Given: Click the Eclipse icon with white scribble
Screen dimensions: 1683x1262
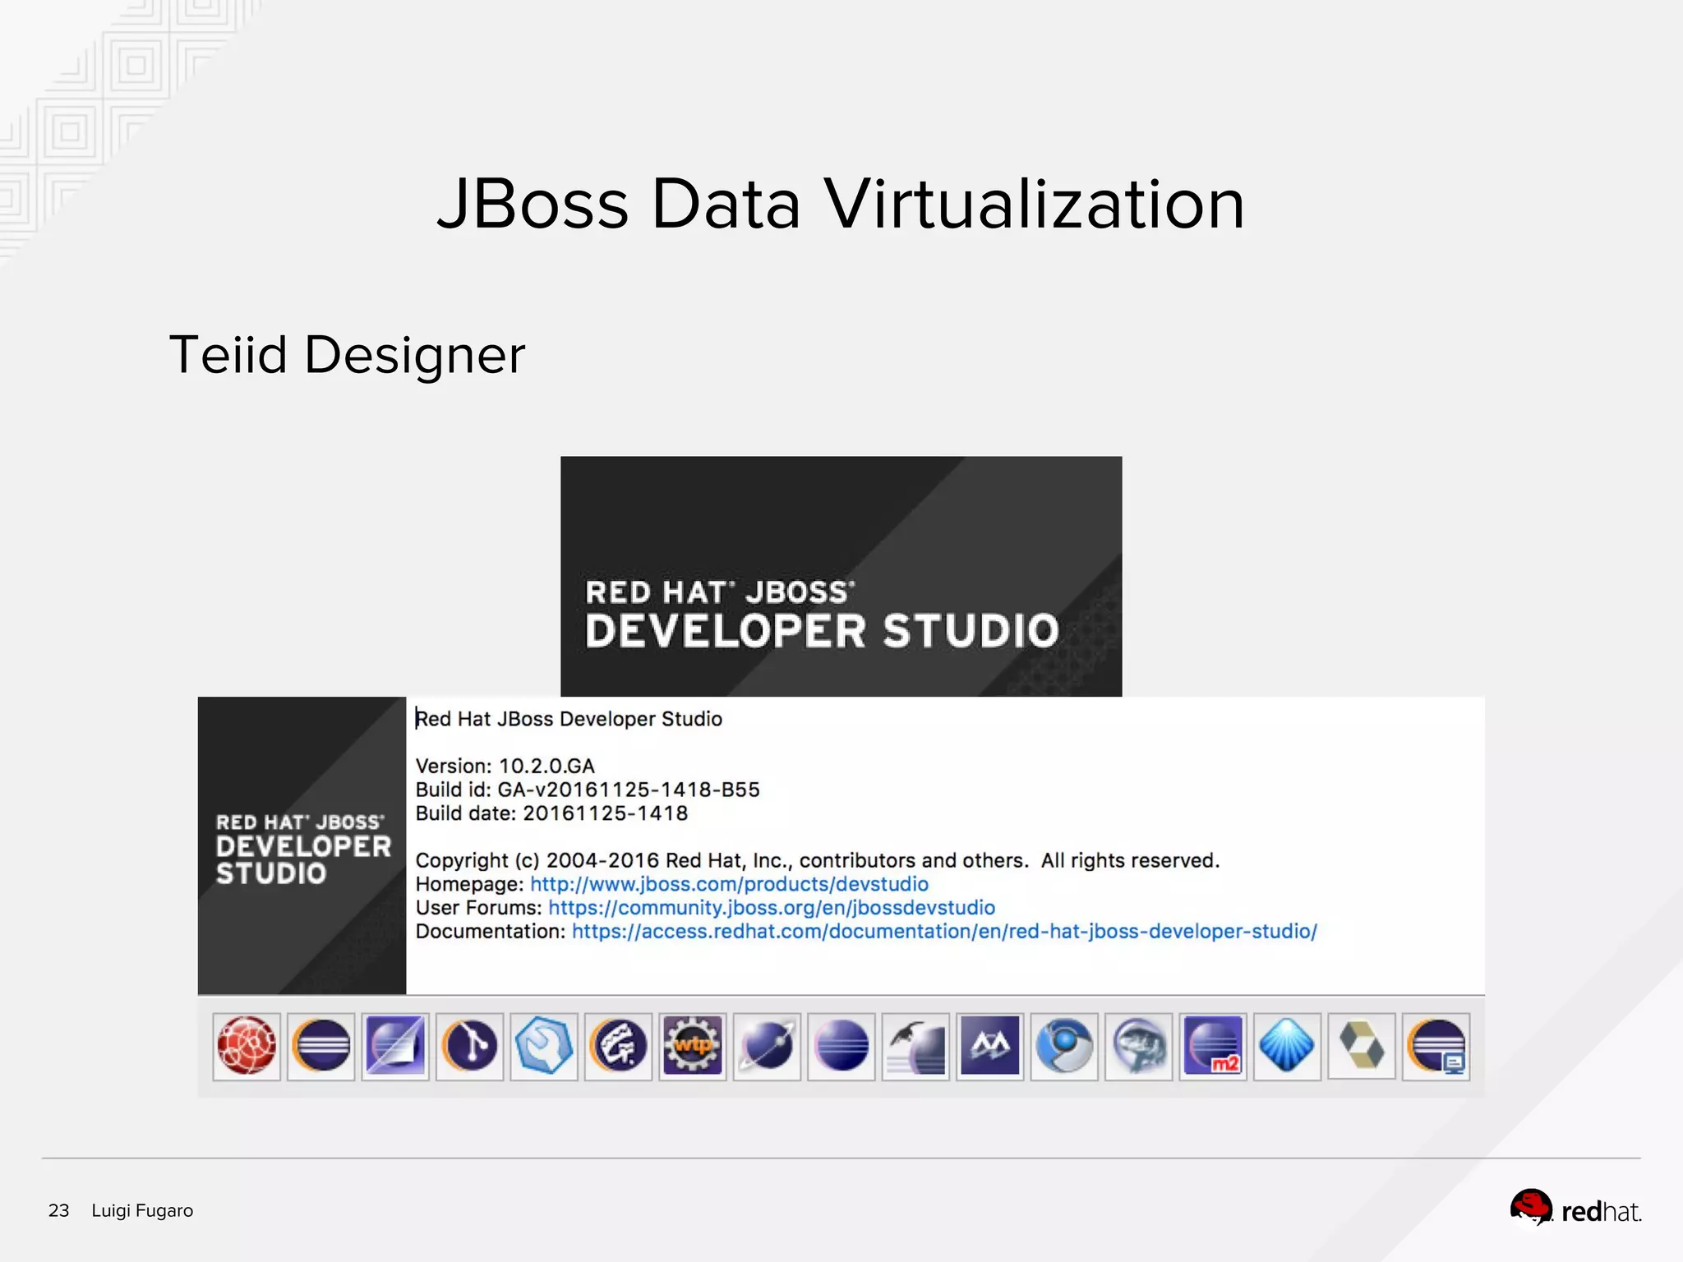Looking at the screenshot, I should [618, 1046].
